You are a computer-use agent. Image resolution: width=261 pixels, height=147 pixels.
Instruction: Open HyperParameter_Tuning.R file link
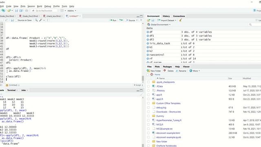169,120
